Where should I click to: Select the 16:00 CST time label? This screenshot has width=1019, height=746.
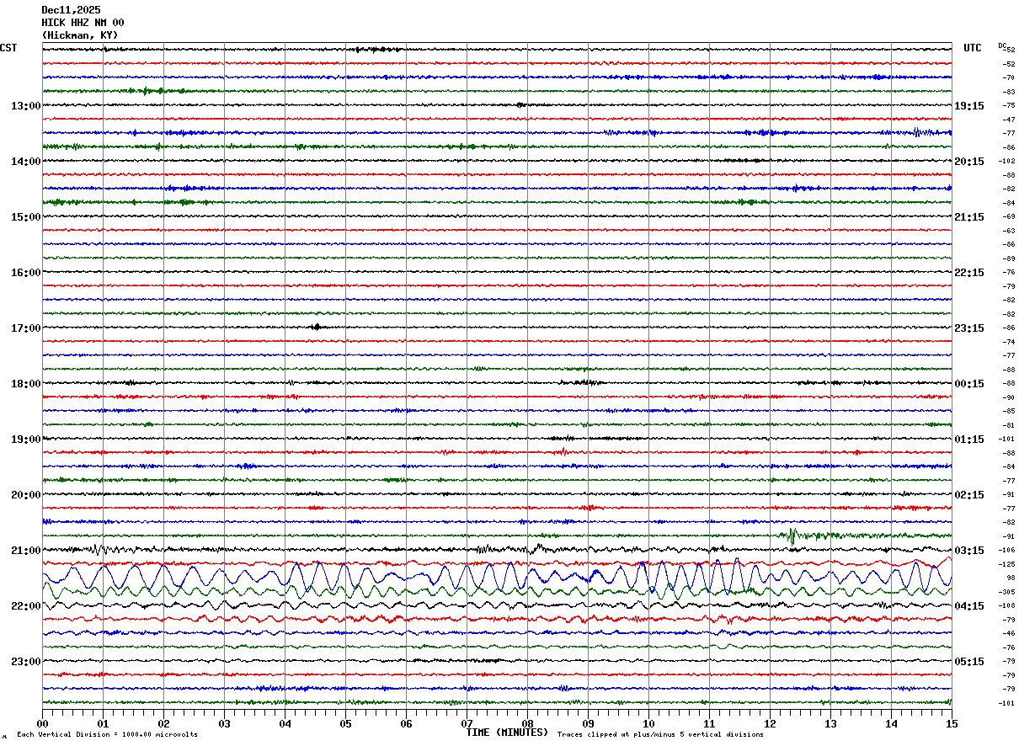click(25, 273)
